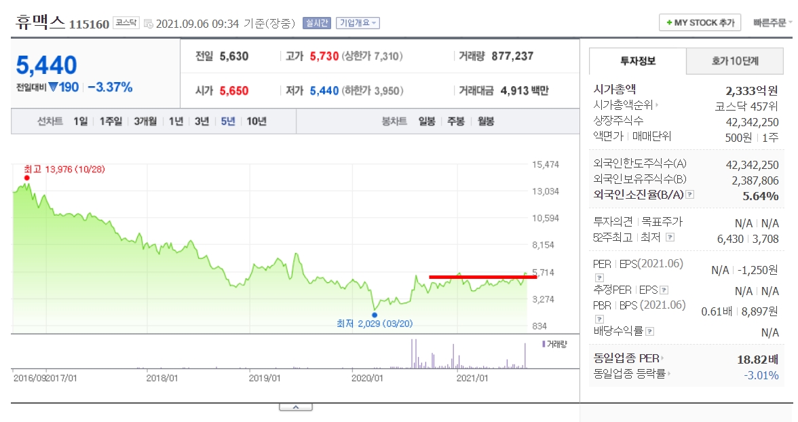Switch to the 투자정보 tab
Screen dimensions: 798x422
[x=638, y=61]
